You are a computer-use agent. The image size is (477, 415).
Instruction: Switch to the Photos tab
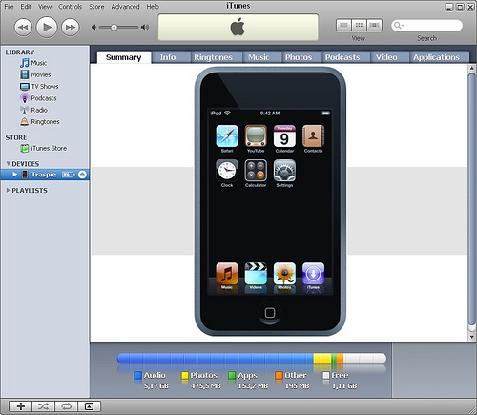[x=299, y=57]
